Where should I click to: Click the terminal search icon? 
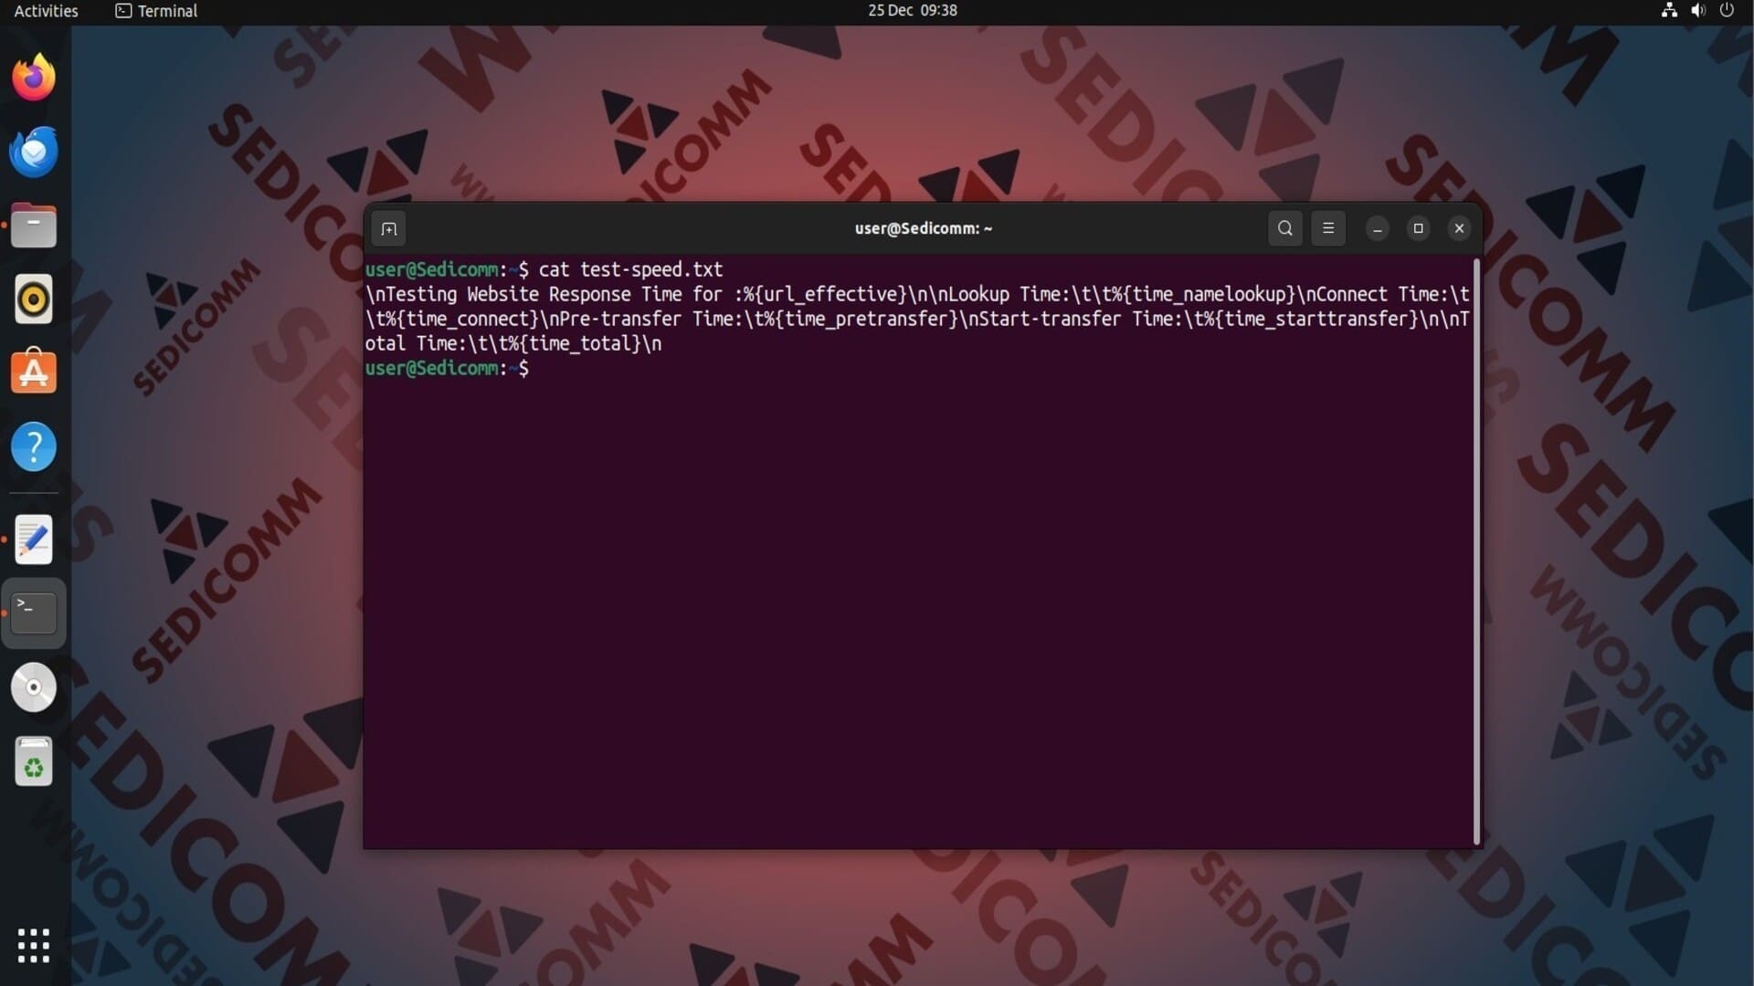(x=1284, y=228)
